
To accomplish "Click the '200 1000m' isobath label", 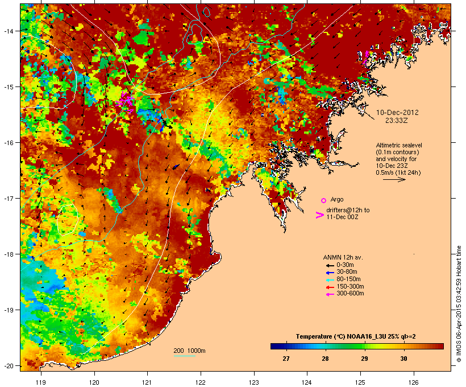I will coord(189,351).
